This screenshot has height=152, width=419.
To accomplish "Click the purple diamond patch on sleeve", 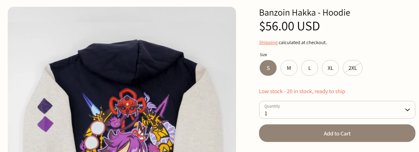I will (45, 124).
